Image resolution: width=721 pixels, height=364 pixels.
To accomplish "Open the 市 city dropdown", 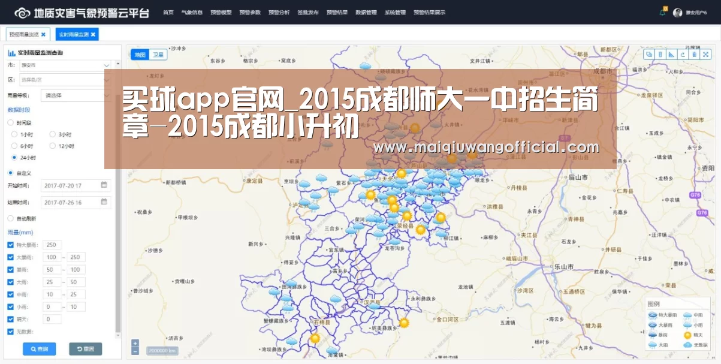I will pyautogui.click(x=65, y=65).
